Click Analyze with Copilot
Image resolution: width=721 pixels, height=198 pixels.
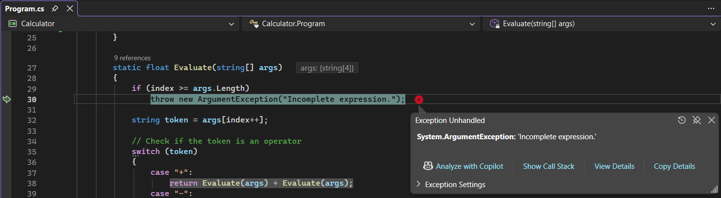pos(469,166)
